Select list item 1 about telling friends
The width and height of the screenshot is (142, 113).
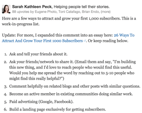[x=38, y=54]
